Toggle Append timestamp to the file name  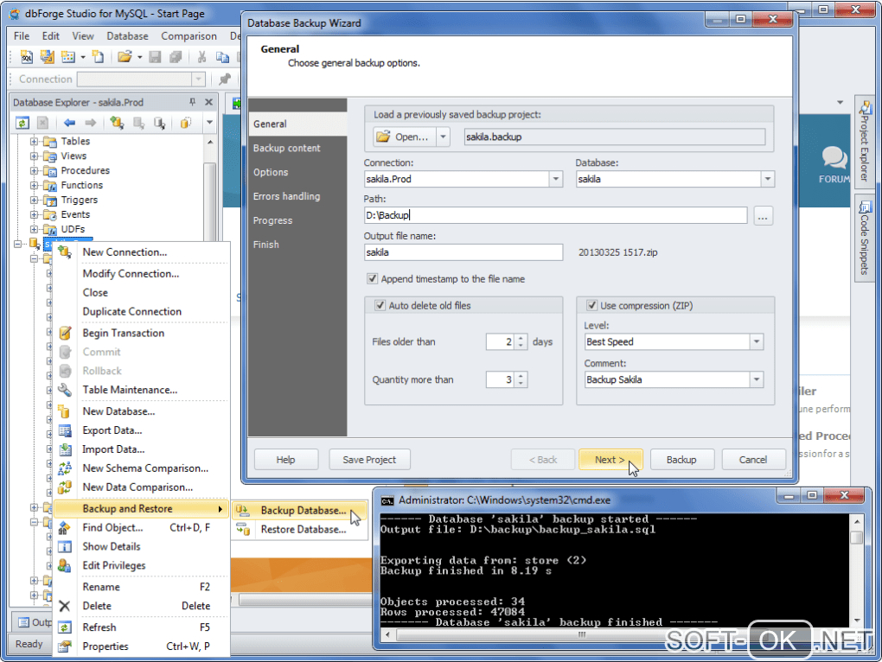pyautogui.click(x=372, y=279)
